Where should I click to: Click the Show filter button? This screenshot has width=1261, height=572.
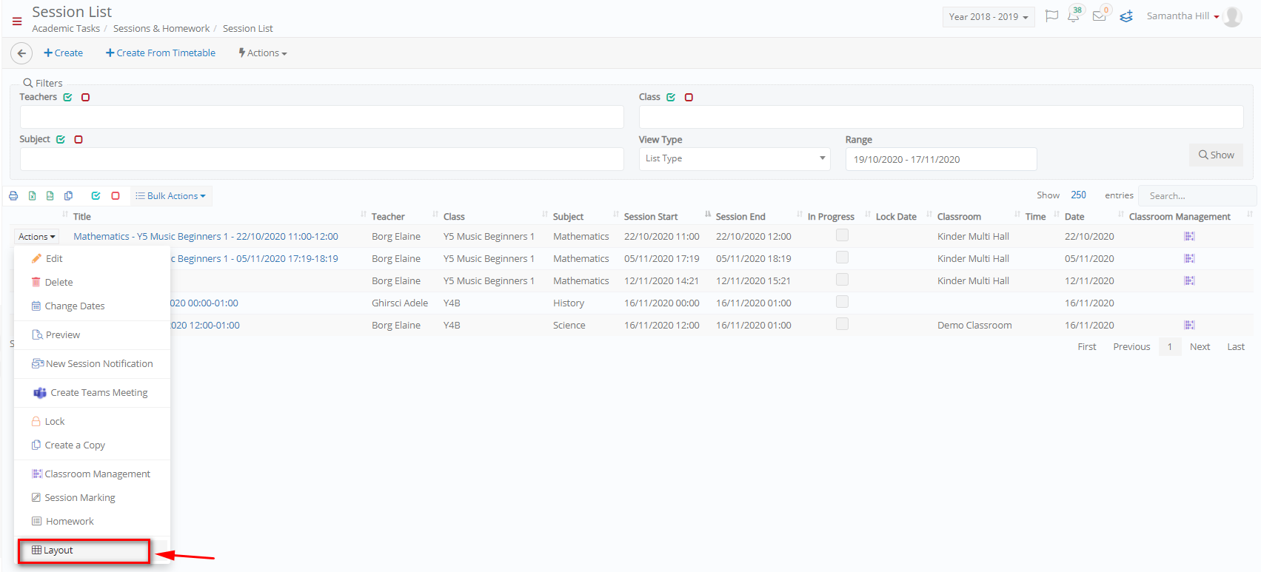[1216, 155]
